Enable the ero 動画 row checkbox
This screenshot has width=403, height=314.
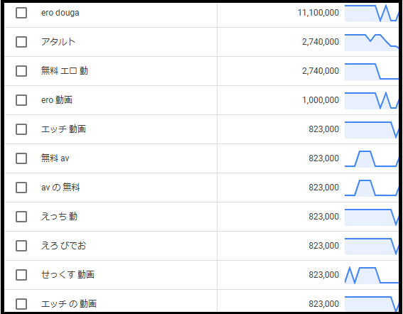[x=21, y=100]
